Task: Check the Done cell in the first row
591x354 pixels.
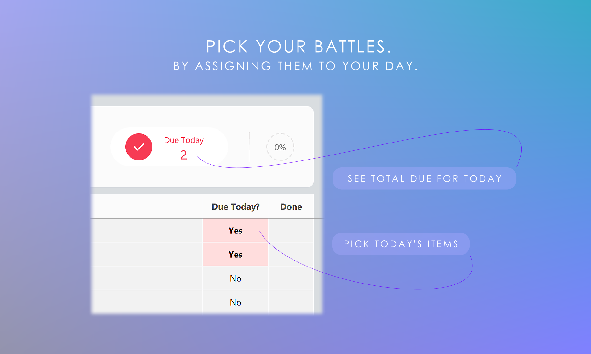Action: [x=291, y=231]
